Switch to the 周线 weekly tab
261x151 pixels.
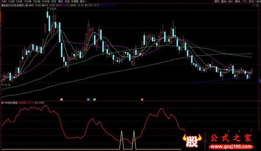(60, 2)
